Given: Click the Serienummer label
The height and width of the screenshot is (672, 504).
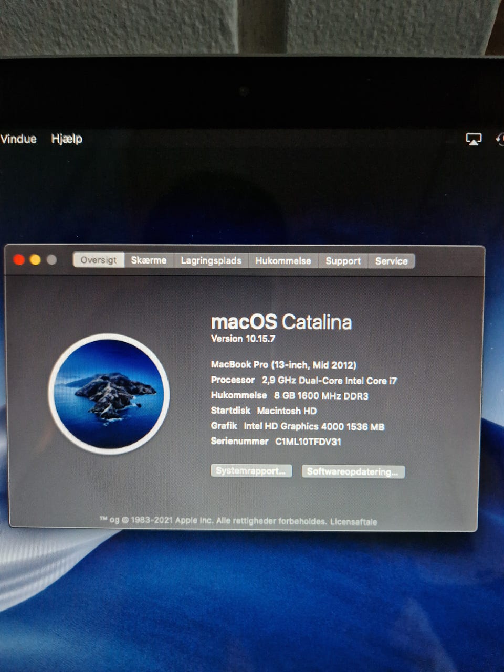Looking at the screenshot, I should point(239,441).
